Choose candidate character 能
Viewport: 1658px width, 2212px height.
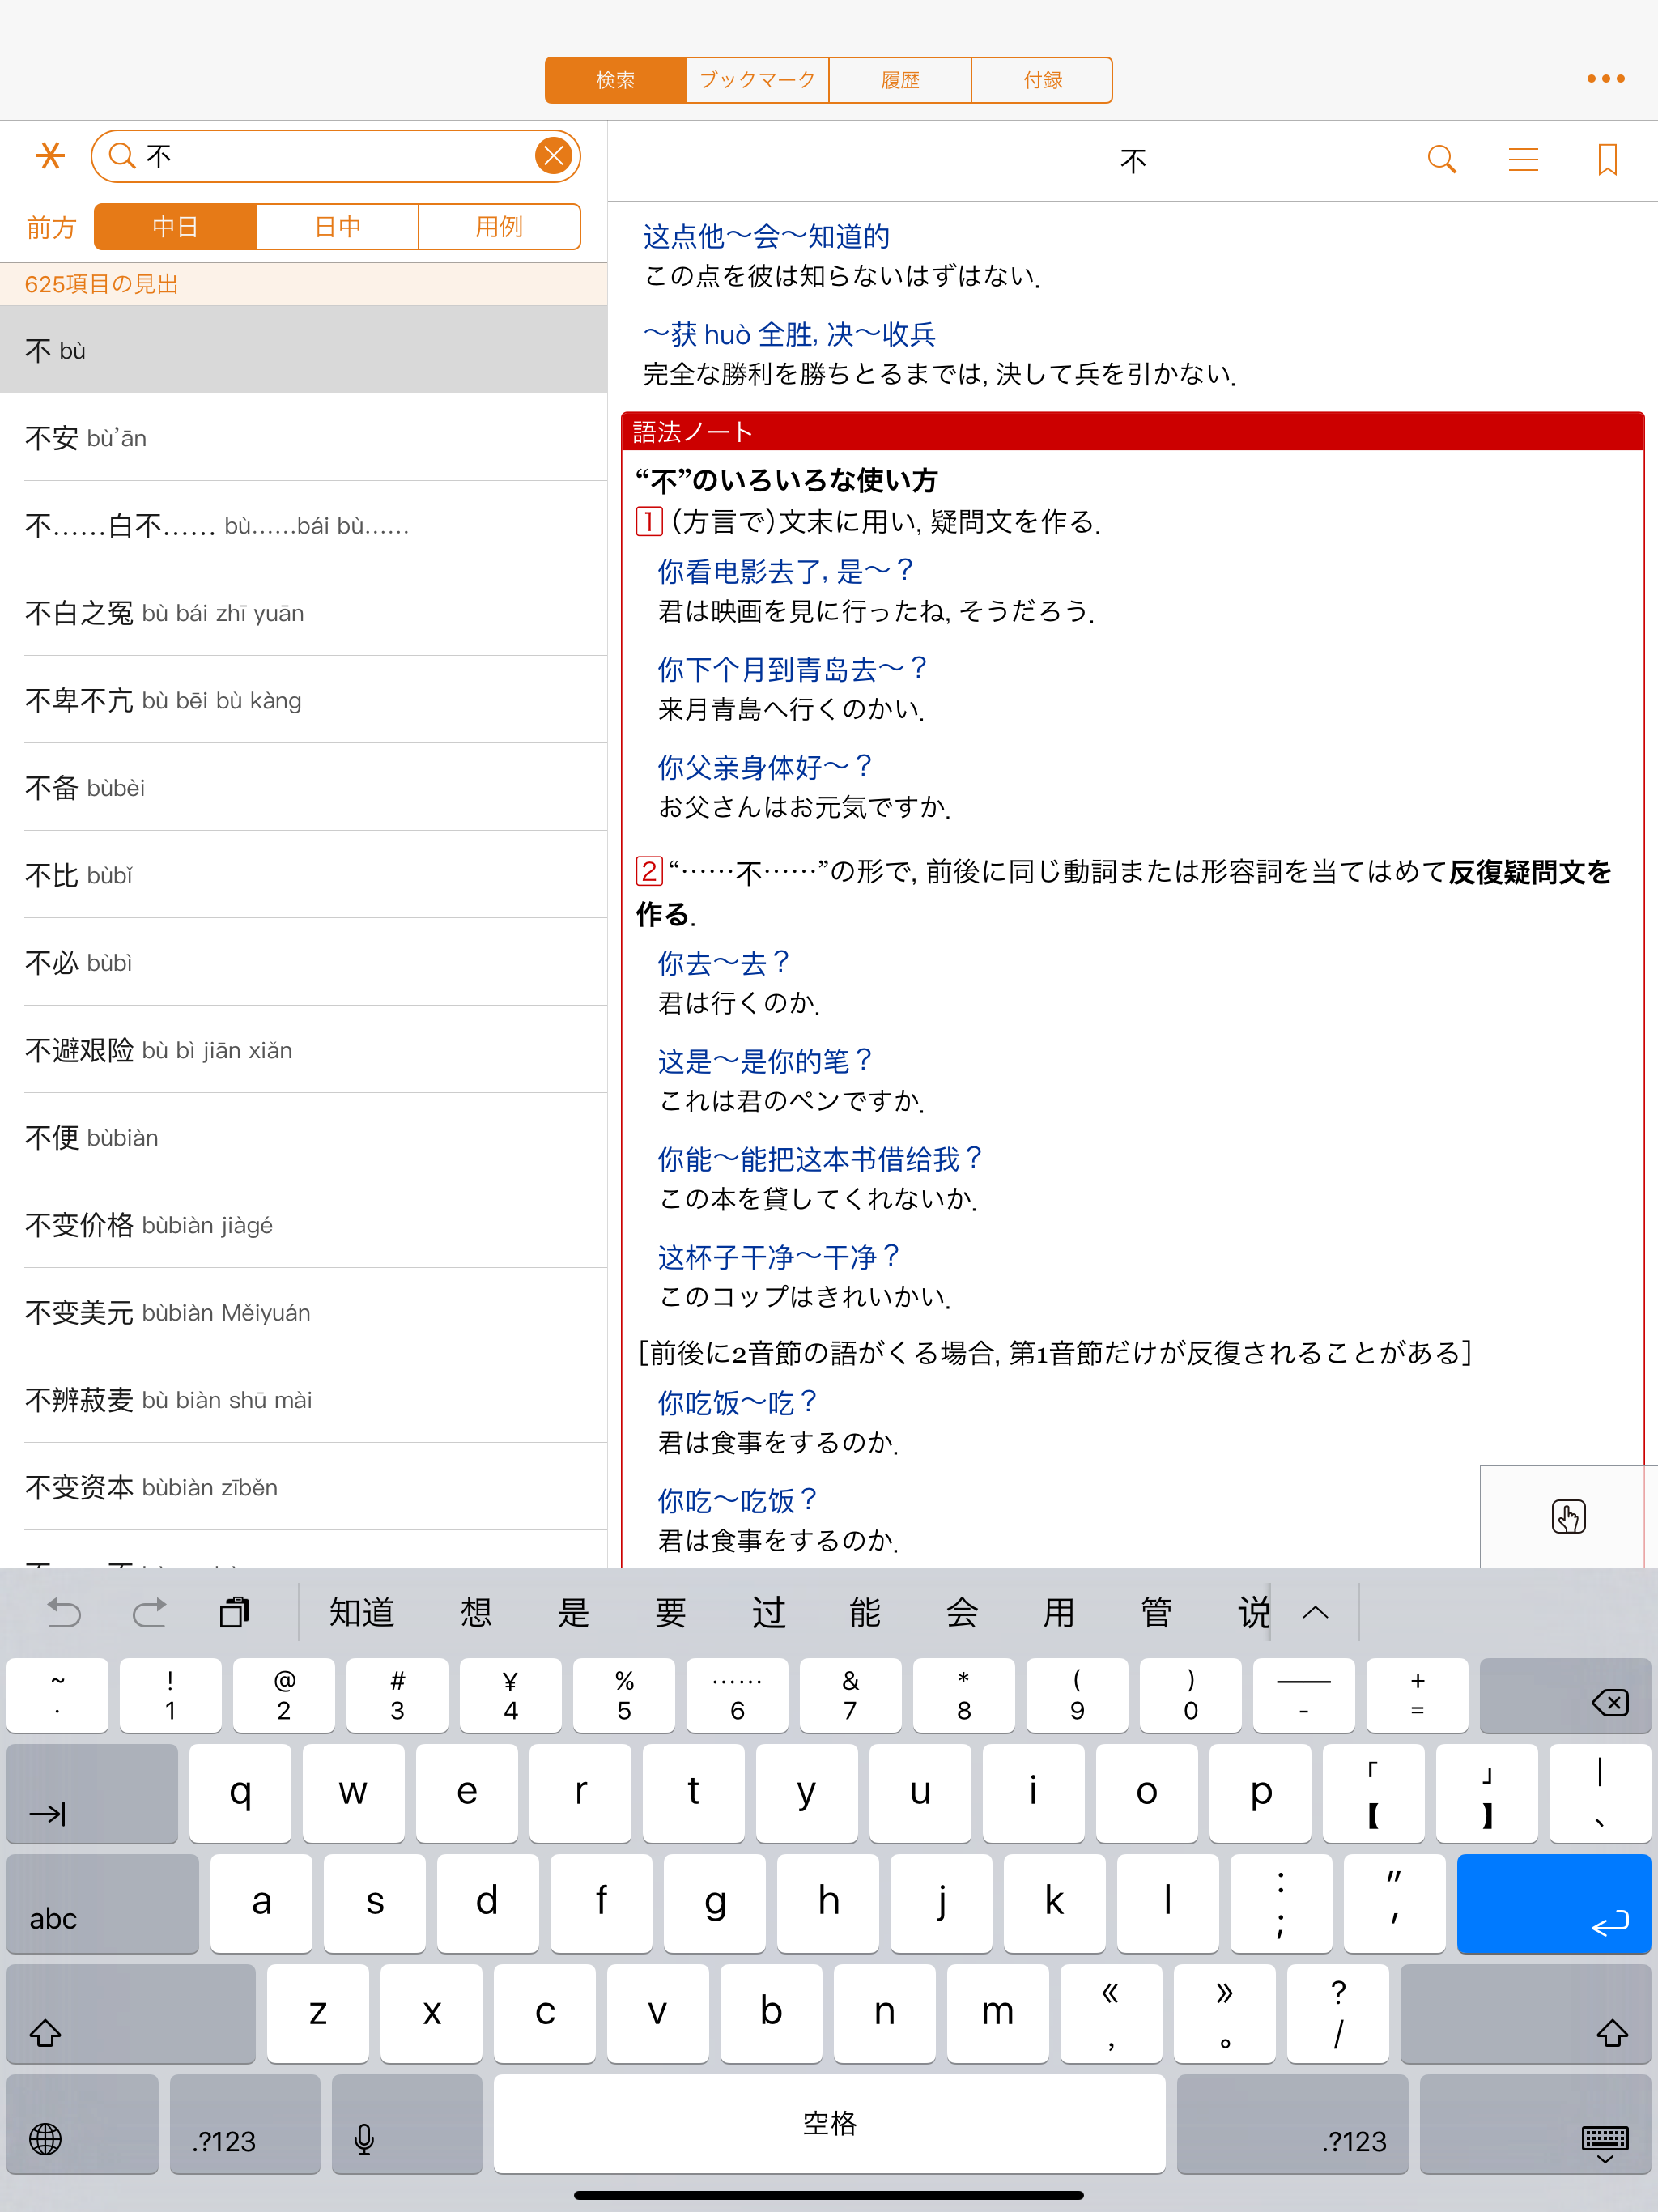(865, 1612)
